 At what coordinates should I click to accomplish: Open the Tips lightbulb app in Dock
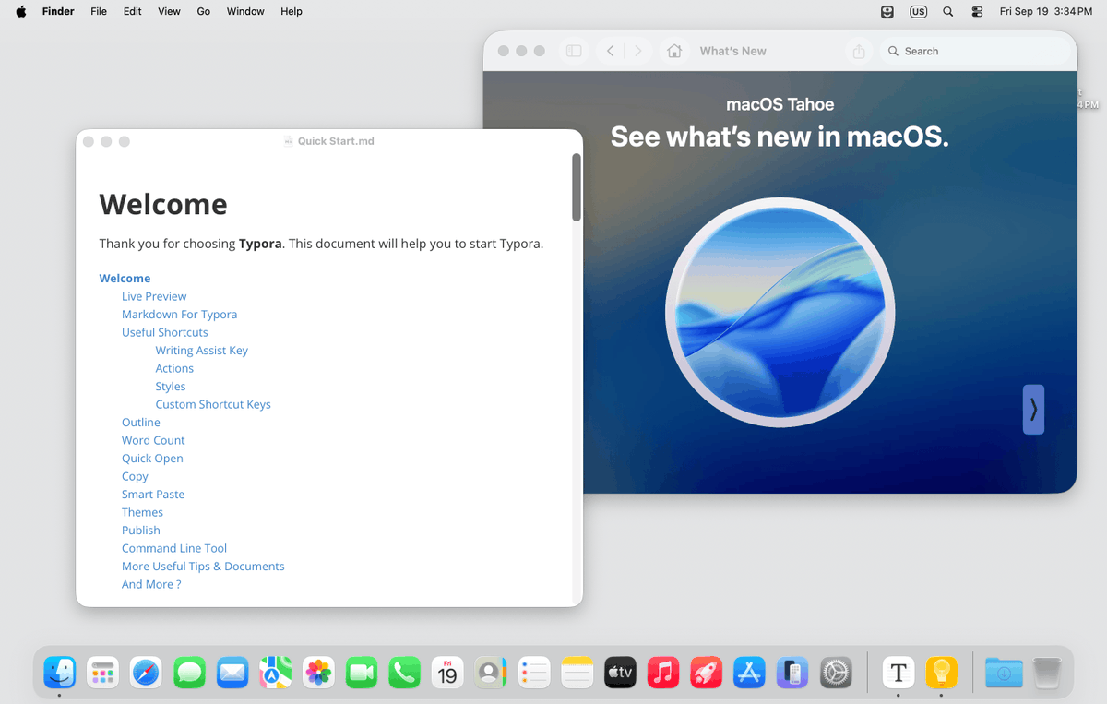pyautogui.click(x=941, y=673)
